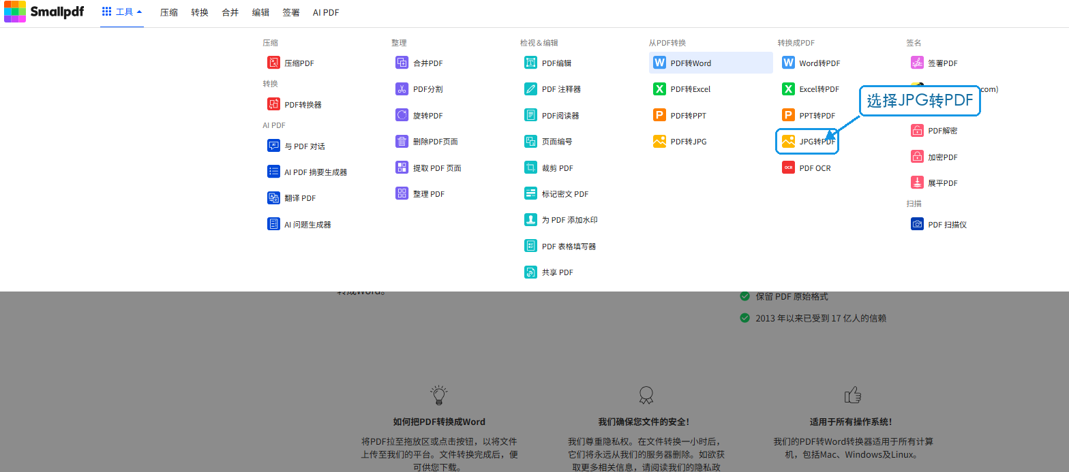Click the 签署PDF signature icon

[917, 63]
